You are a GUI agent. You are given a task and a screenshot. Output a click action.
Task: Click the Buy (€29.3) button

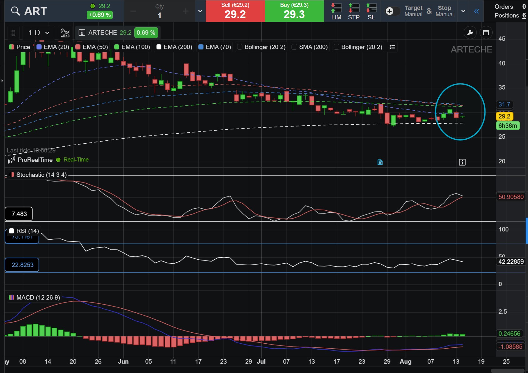click(294, 11)
